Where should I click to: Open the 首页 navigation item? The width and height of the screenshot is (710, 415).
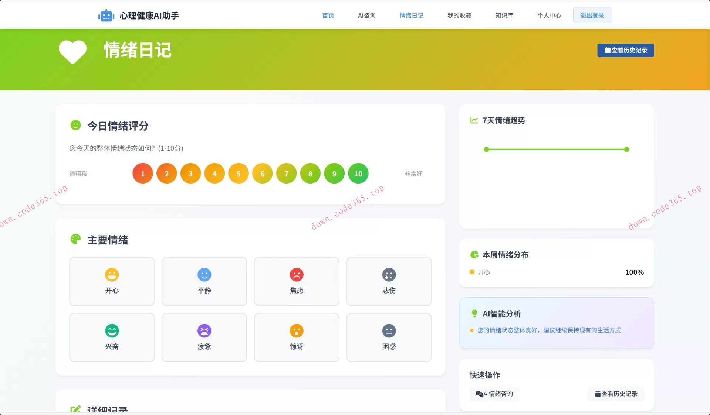tap(328, 16)
